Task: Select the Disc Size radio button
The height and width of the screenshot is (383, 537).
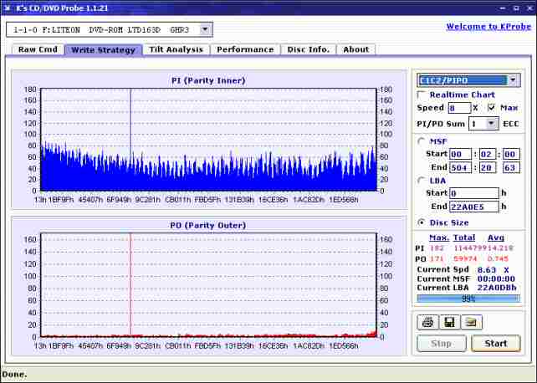Action: pyautogui.click(x=422, y=222)
